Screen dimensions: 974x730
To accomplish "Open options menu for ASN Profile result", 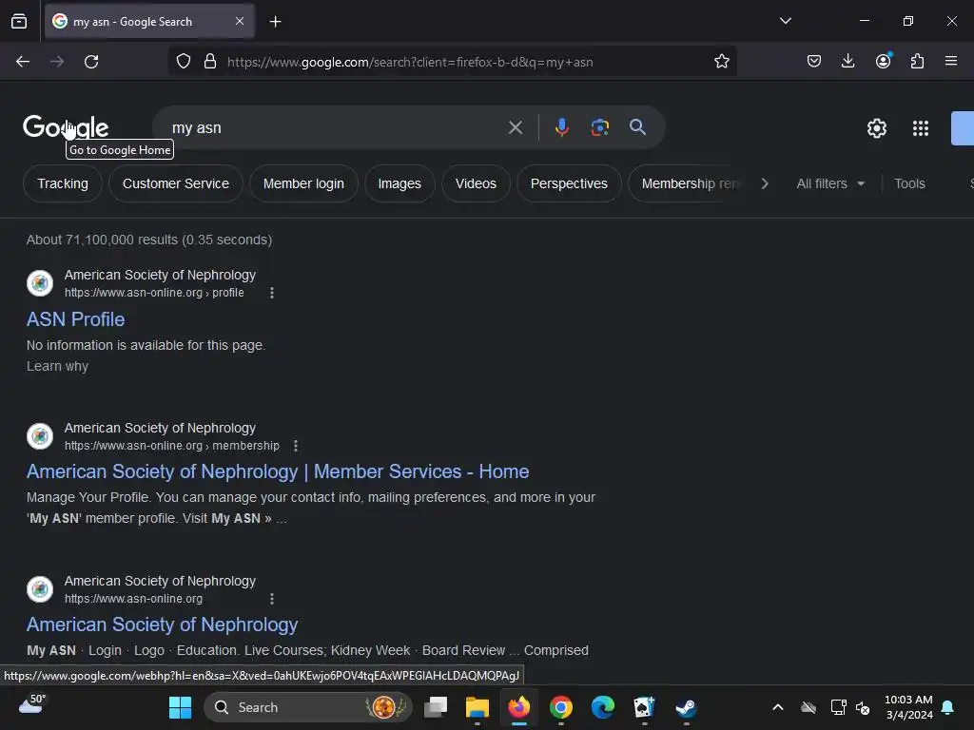I will (271, 293).
